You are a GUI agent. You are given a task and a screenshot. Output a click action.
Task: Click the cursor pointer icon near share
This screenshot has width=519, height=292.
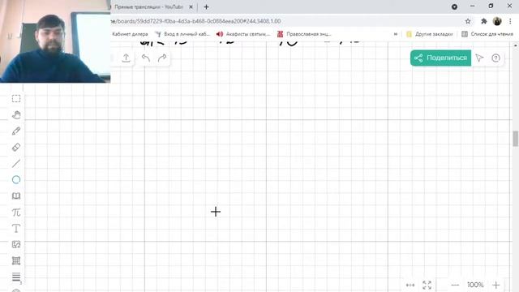pyautogui.click(x=479, y=58)
